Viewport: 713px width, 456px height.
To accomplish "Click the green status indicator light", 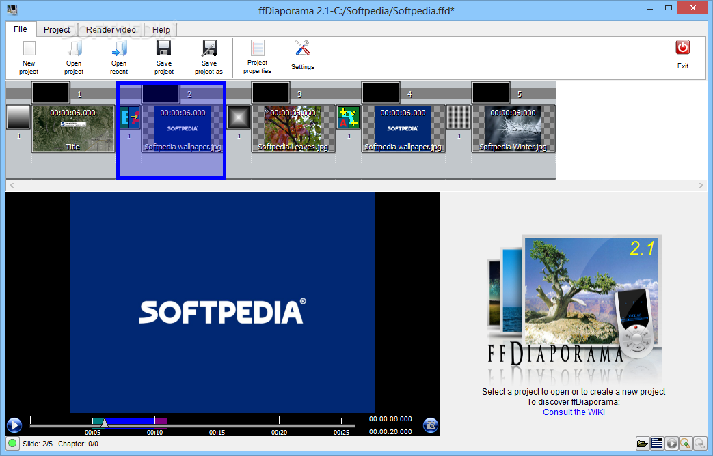I will click(12, 443).
